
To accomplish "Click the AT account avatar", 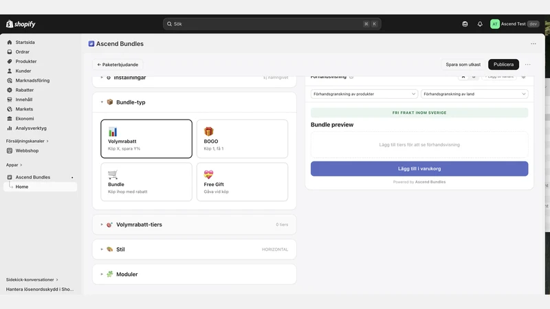I will 494,24.
